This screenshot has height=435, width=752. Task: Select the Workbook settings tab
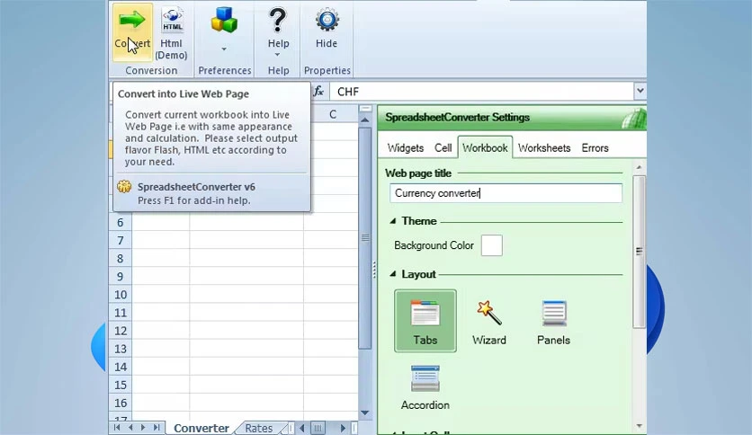click(485, 147)
